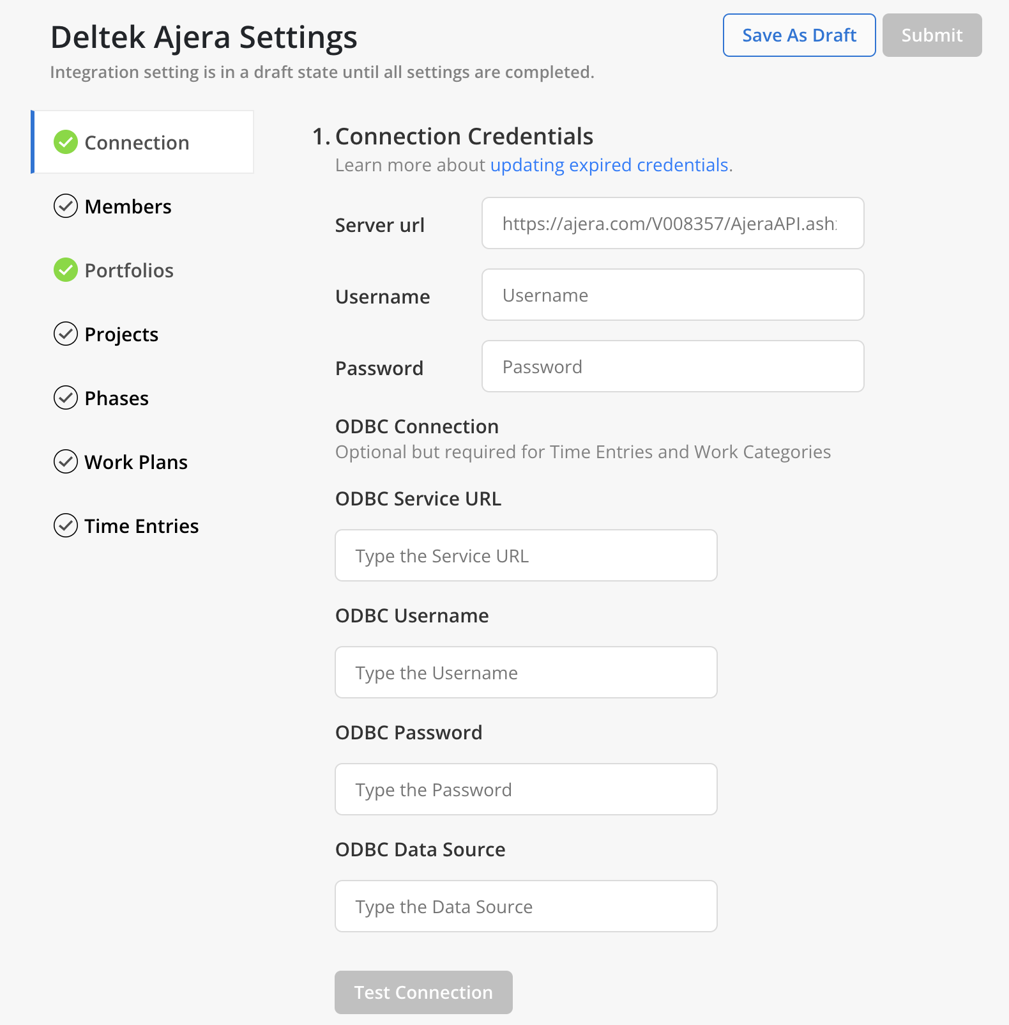The image size is (1009, 1025).
Task: Click the Test Connection button
Action: (x=423, y=992)
